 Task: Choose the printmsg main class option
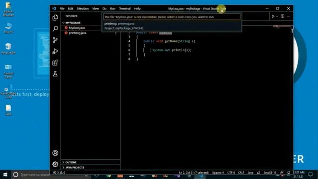pyautogui.click(x=172, y=26)
